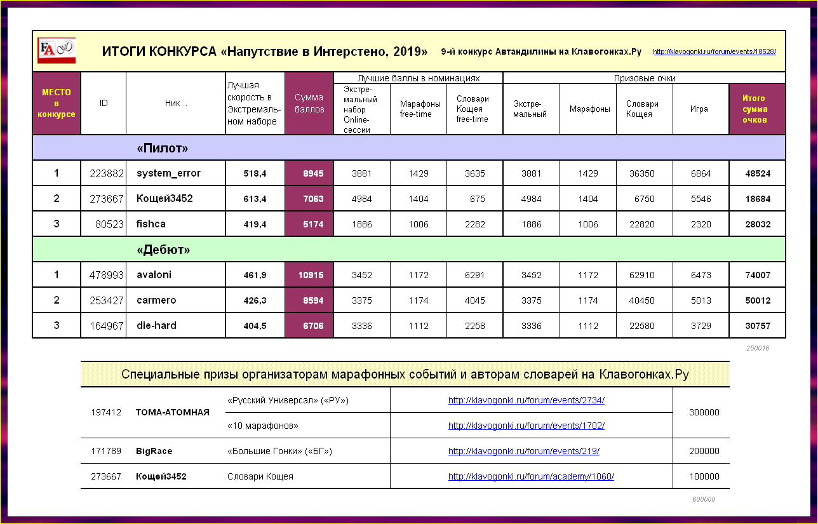Click the game points value 6864

701,173
